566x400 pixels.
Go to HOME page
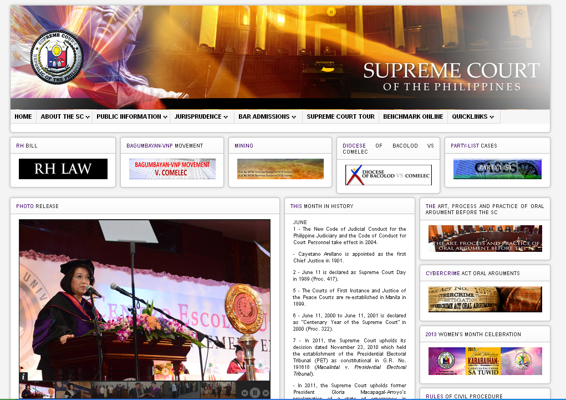click(x=23, y=117)
